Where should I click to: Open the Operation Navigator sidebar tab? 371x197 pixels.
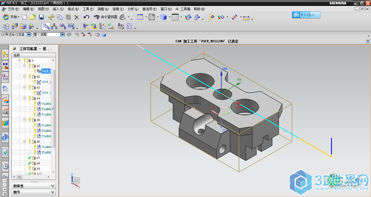click(5, 88)
